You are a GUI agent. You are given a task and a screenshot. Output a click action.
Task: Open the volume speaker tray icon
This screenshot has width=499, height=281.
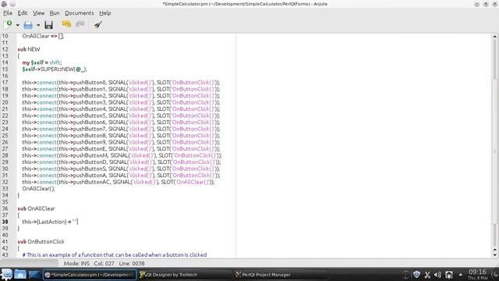[437, 275]
